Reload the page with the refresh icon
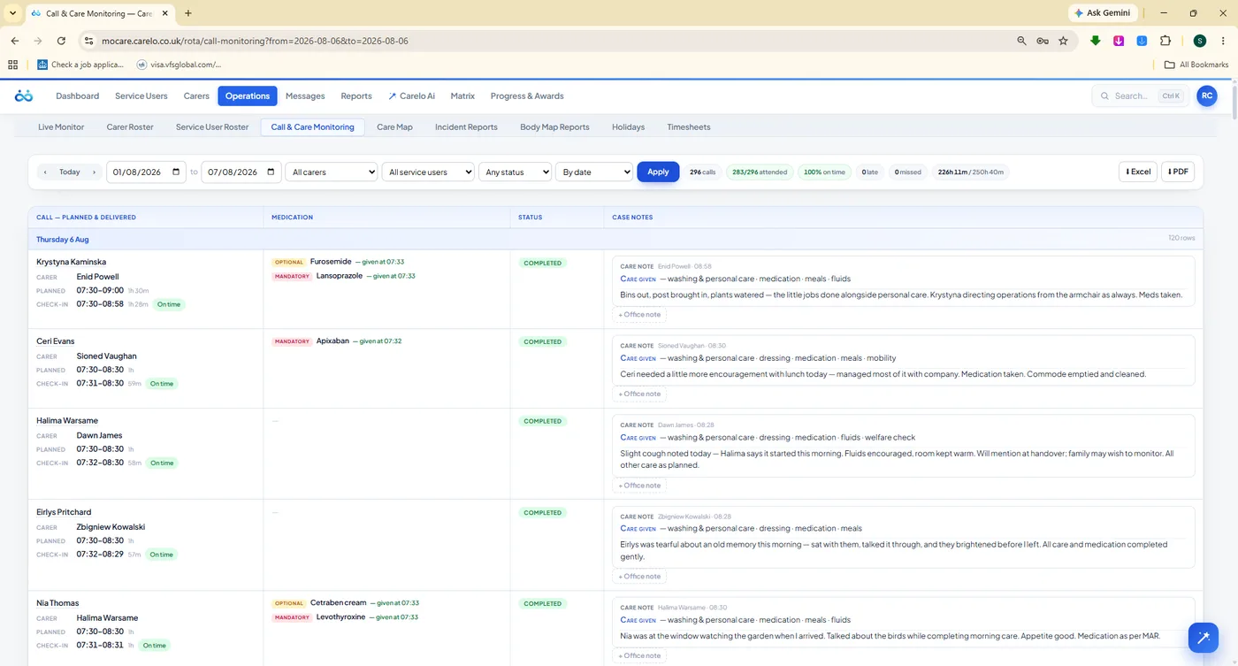The image size is (1238, 666). (x=61, y=41)
